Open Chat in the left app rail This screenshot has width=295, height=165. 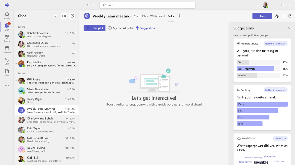(x=7, y=27)
